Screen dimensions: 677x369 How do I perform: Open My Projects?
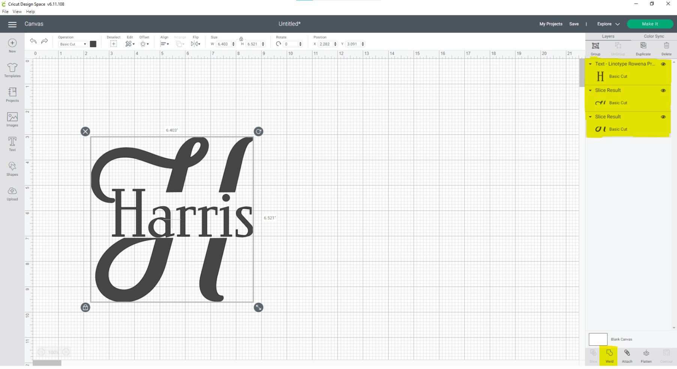click(551, 24)
